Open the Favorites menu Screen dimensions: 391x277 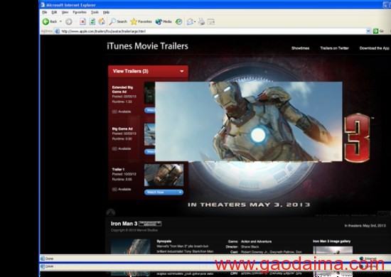(80, 12)
